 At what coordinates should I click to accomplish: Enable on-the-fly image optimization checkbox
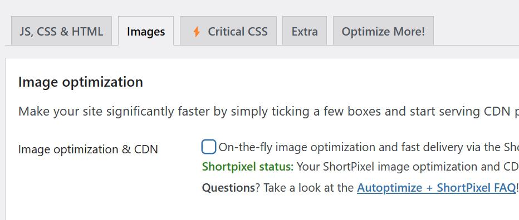(208, 147)
